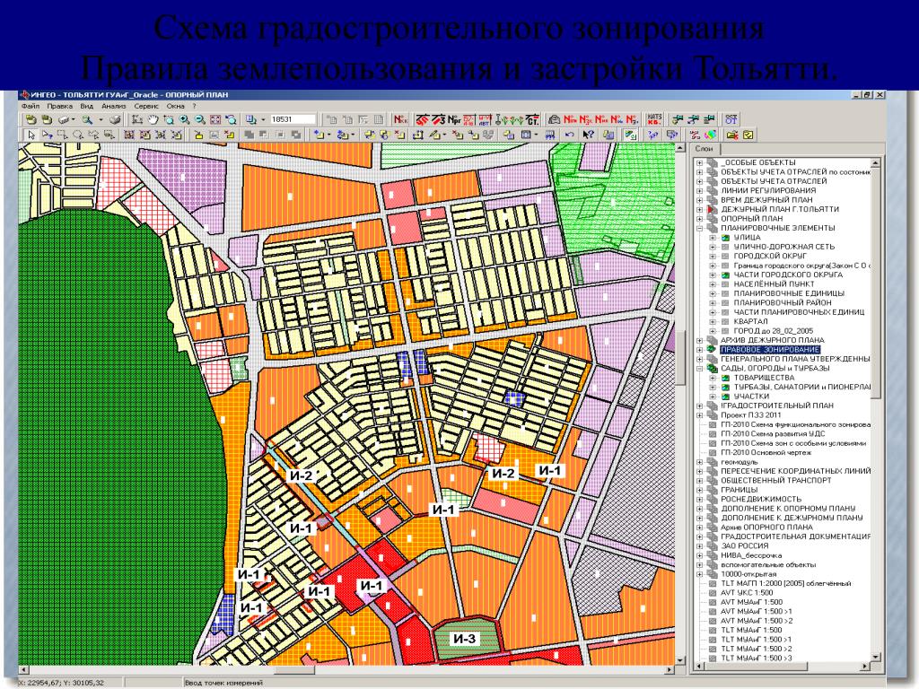Expand the _ОСОБЫЕ ОБЪЕКТЫ layer group
919x689 pixels.
(x=700, y=163)
